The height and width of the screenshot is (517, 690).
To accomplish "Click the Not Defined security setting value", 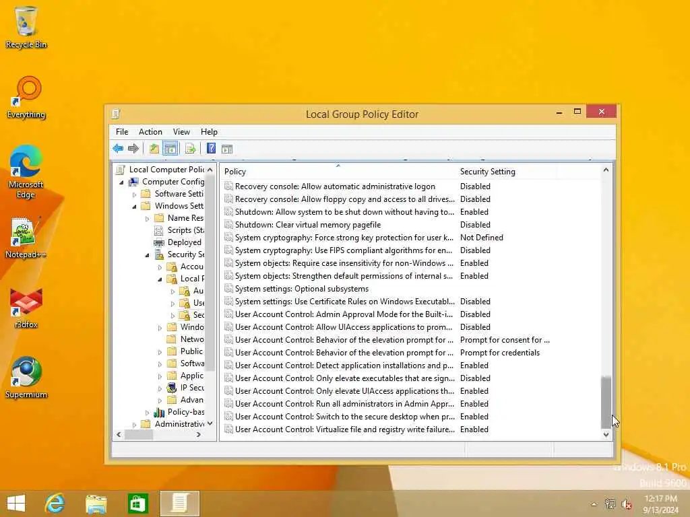I will coord(481,238).
